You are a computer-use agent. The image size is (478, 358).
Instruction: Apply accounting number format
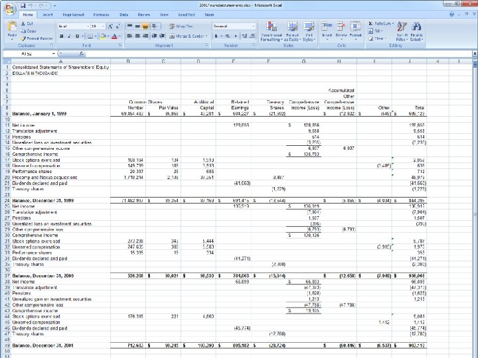216,36
